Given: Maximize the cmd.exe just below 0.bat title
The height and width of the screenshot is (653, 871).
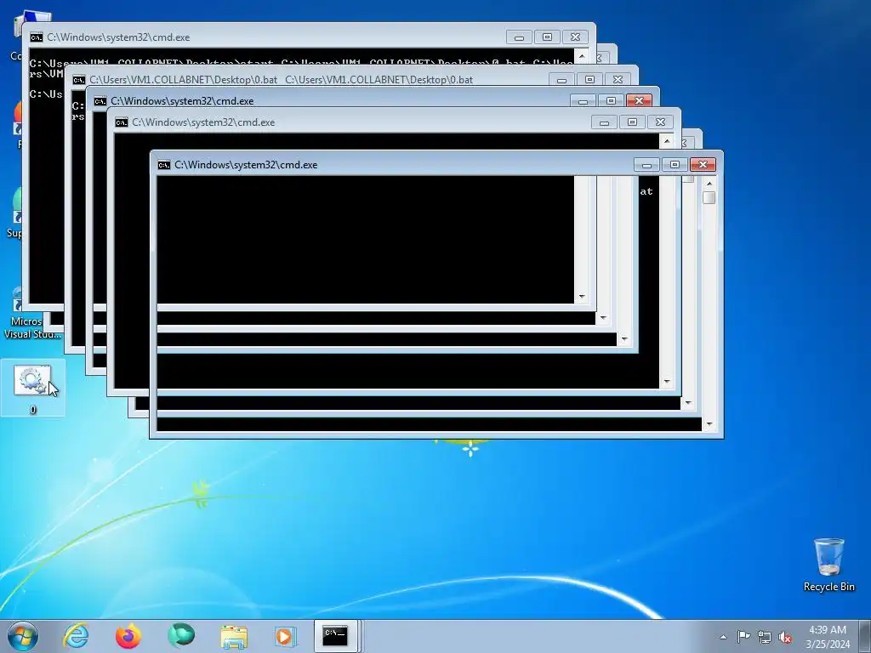Looking at the screenshot, I should 611,101.
